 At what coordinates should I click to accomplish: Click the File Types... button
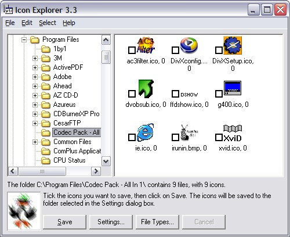[157, 222]
